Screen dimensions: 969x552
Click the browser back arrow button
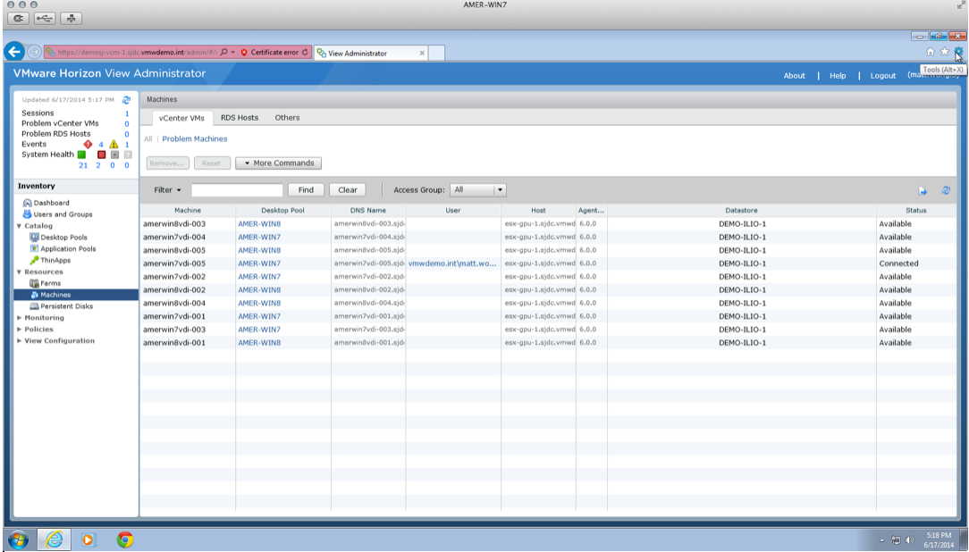(x=15, y=52)
